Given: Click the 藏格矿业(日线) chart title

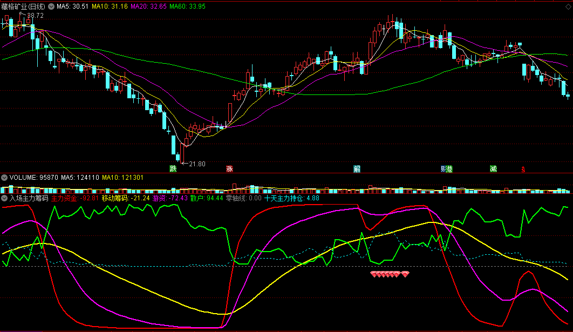Looking at the screenshot, I should [x=23, y=6].
